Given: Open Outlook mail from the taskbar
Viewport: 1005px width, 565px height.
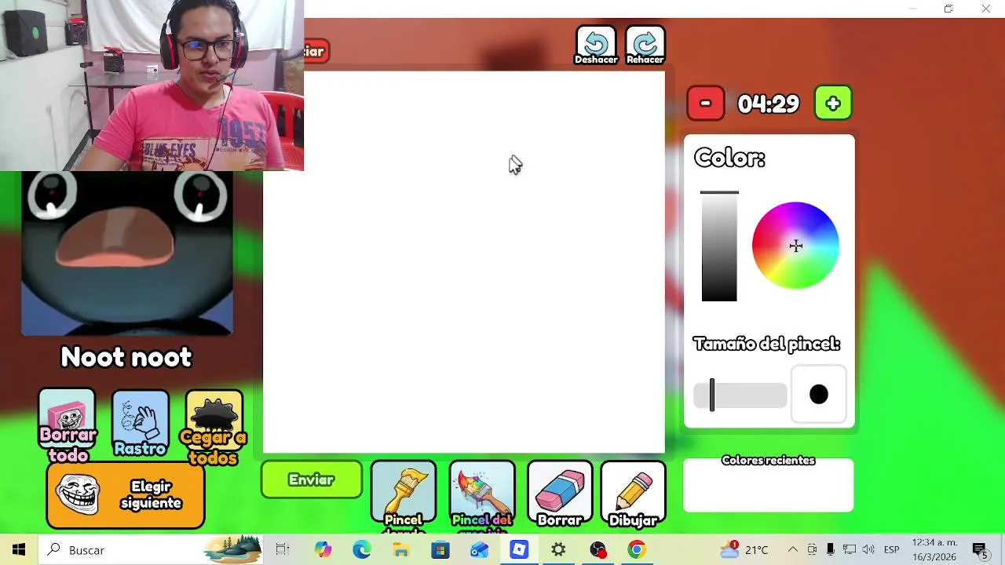Looking at the screenshot, I should [480, 550].
